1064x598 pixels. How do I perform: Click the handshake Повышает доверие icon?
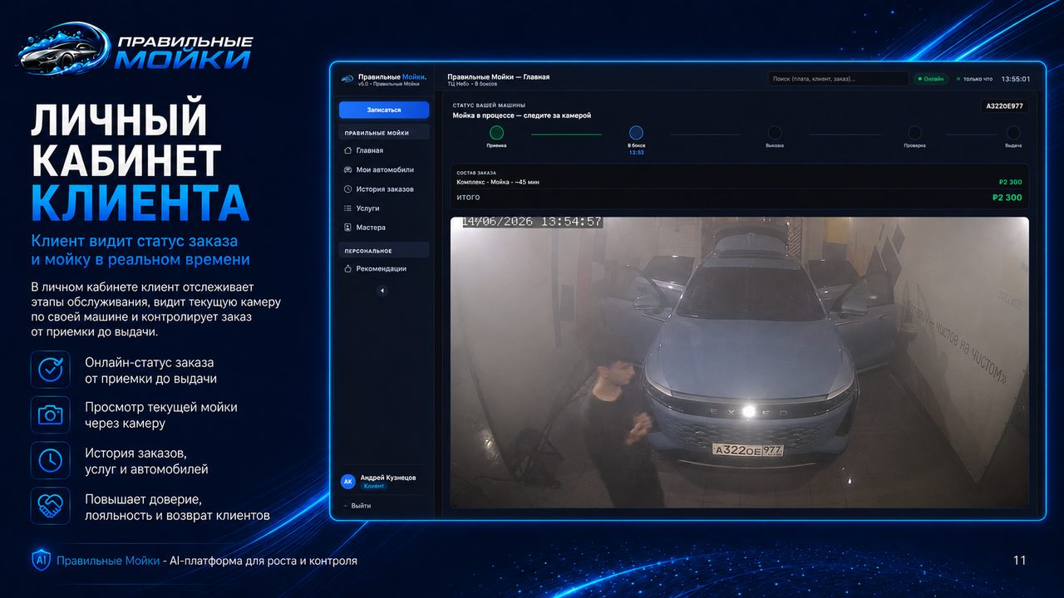coord(51,506)
